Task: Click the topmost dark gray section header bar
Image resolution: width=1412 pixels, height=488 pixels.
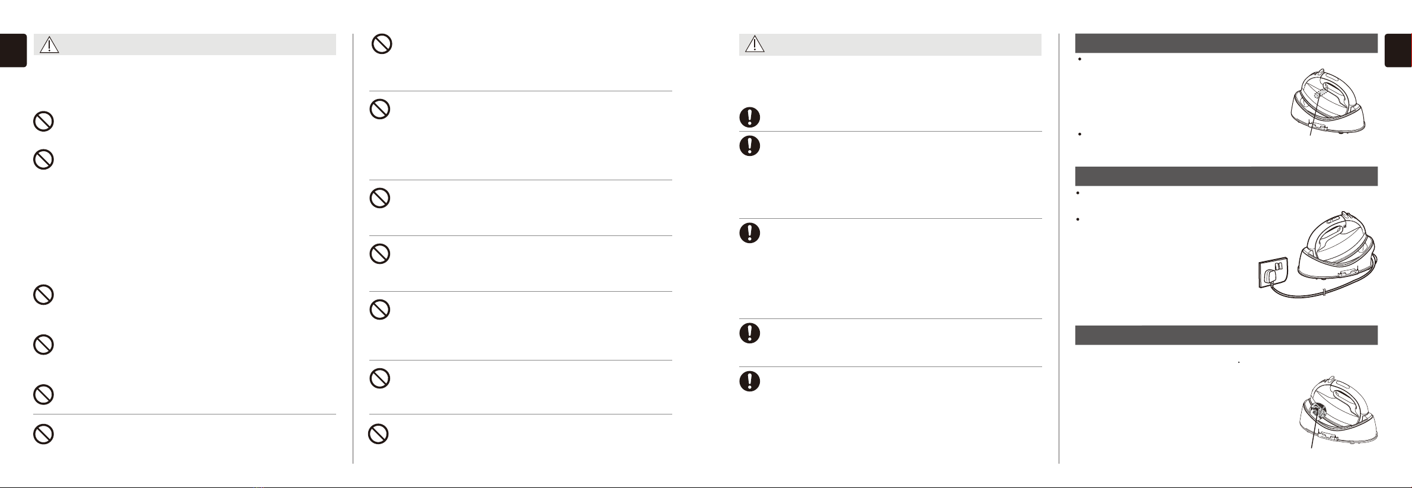Action: [x=1226, y=43]
